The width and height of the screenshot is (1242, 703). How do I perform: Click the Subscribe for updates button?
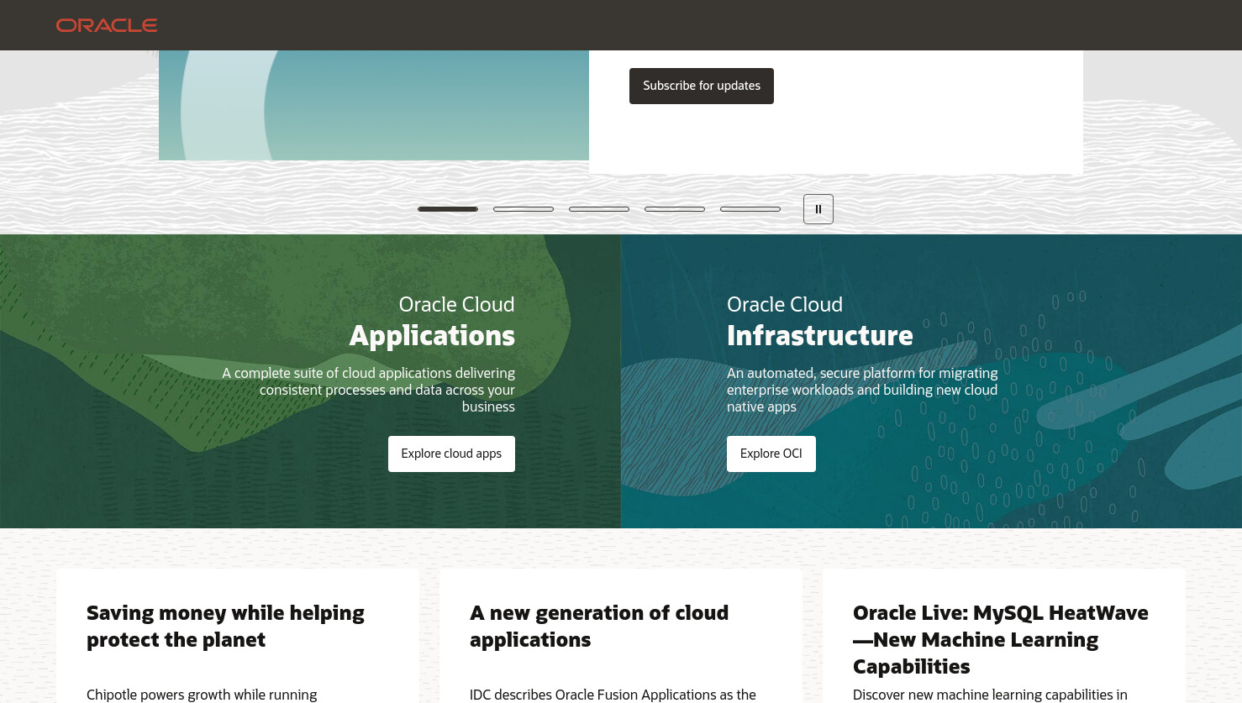pos(702,86)
